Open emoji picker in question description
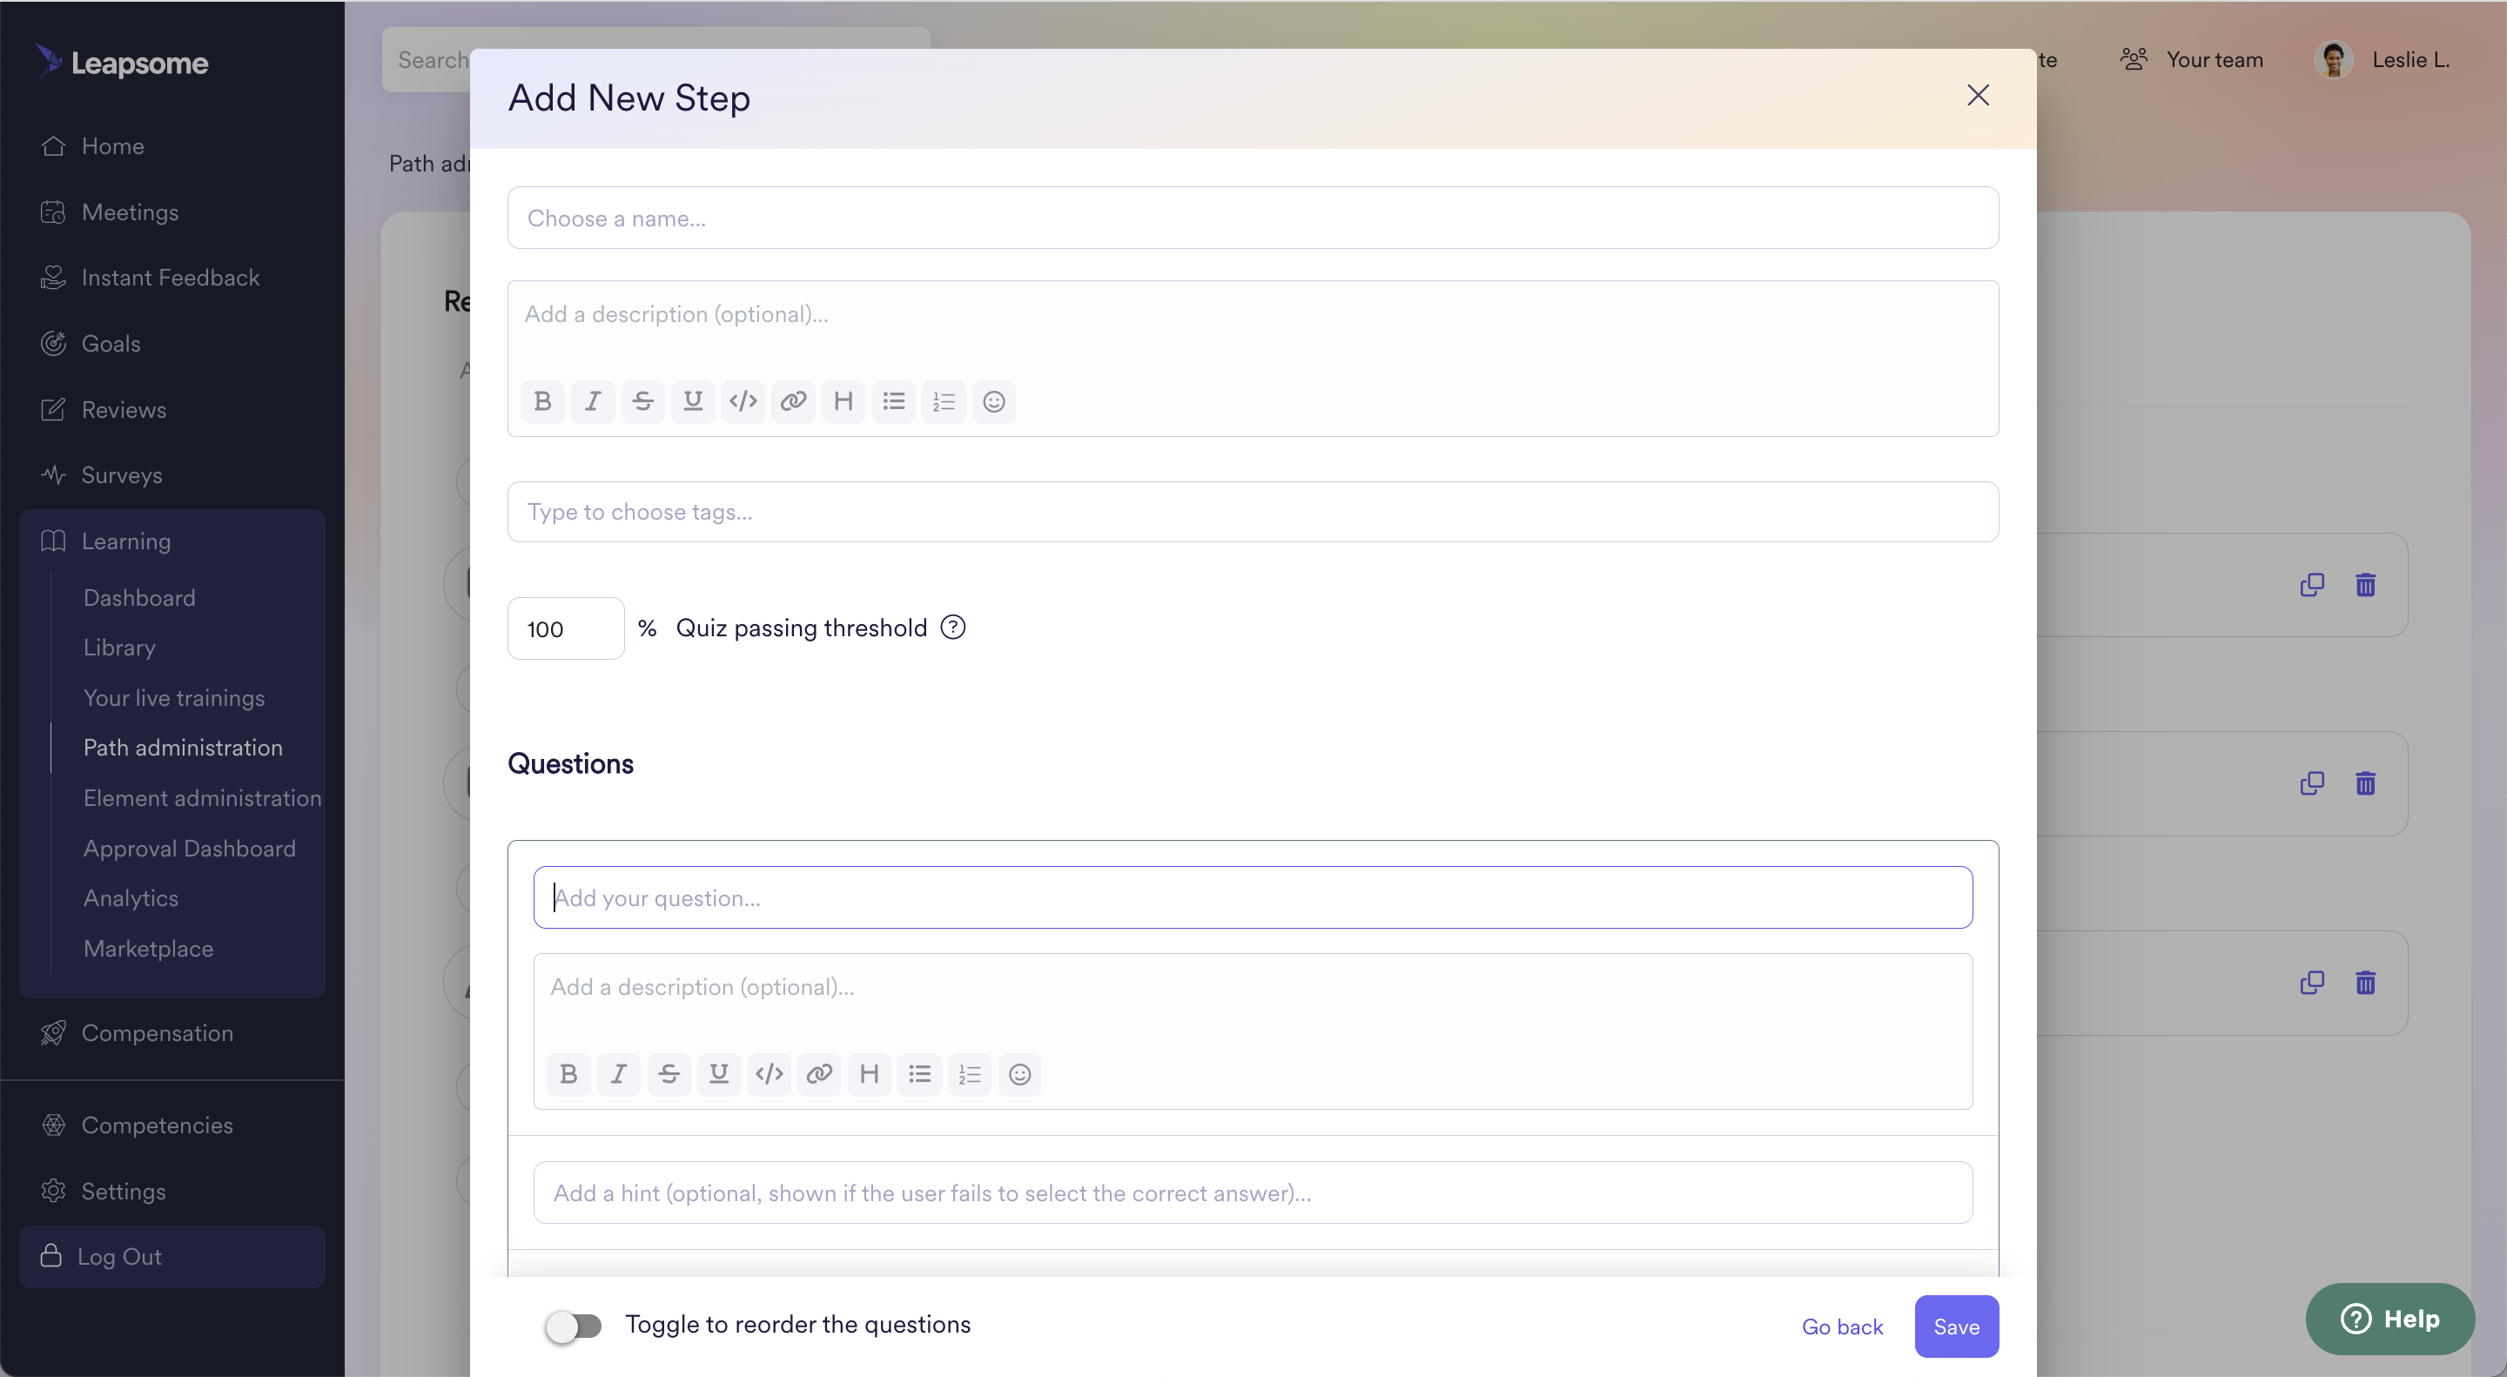This screenshot has height=1377, width=2507. (x=1020, y=1074)
